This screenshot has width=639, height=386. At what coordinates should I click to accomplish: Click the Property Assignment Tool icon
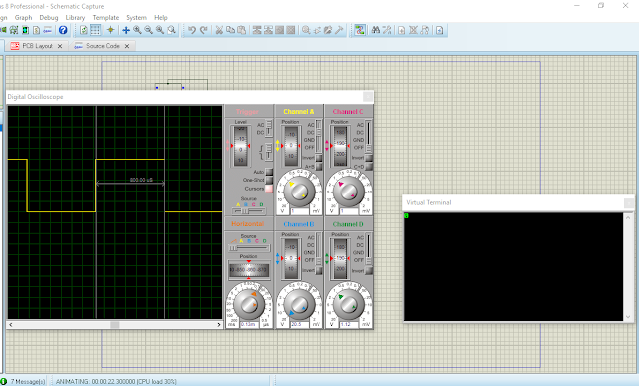387,30
